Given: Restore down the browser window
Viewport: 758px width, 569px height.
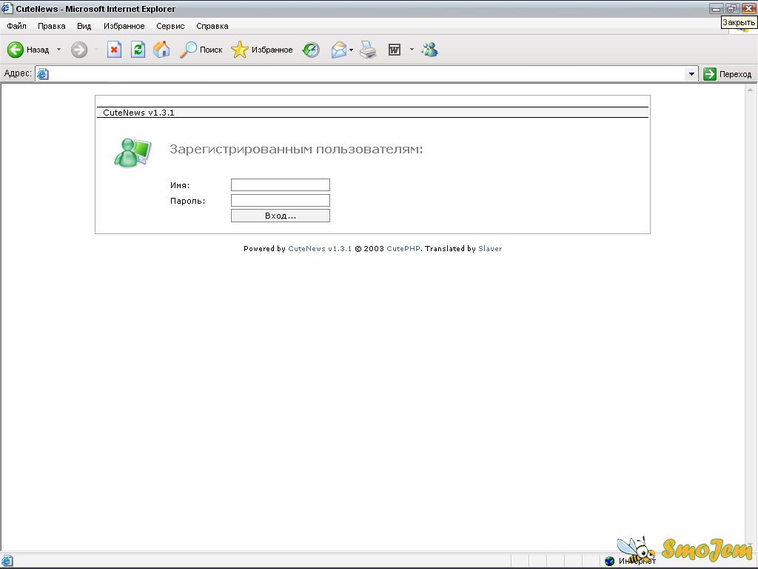Looking at the screenshot, I should 732,9.
